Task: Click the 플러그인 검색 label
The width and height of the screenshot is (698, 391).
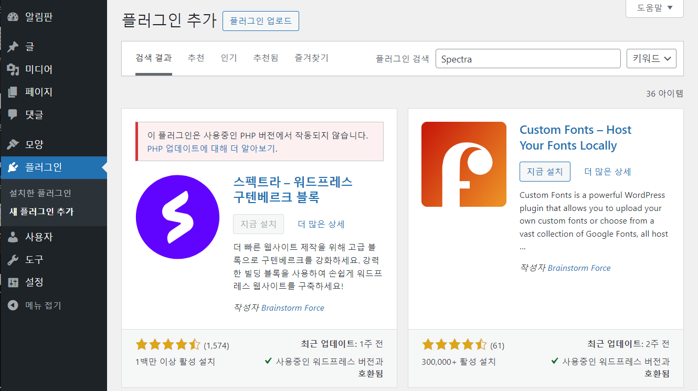Action: (403, 59)
